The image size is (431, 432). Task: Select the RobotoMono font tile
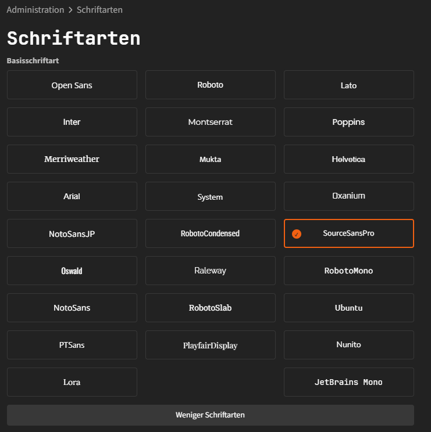(348, 271)
